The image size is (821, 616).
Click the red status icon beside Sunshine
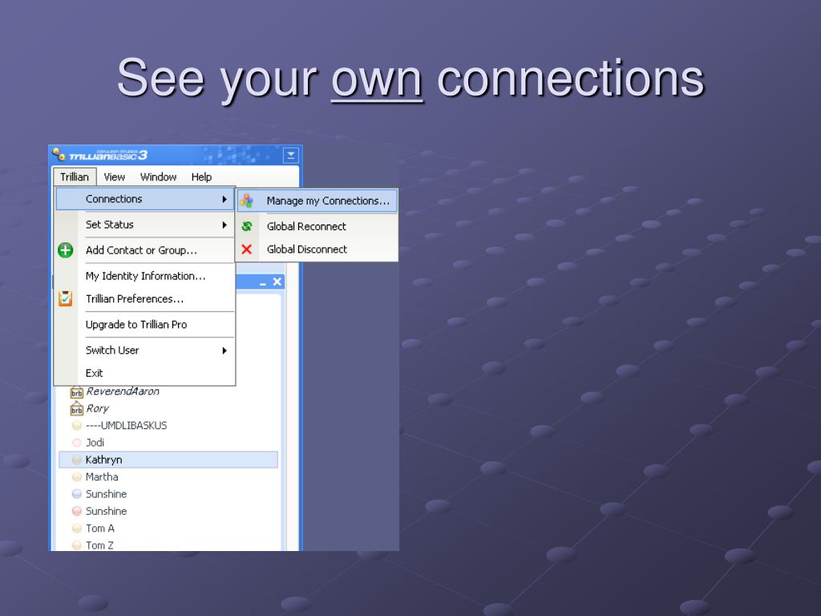(x=76, y=511)
